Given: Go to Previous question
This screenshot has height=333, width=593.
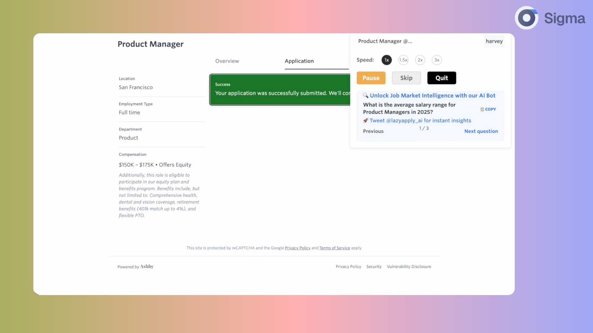Looking at the screenshot, I should coord(373,131).
